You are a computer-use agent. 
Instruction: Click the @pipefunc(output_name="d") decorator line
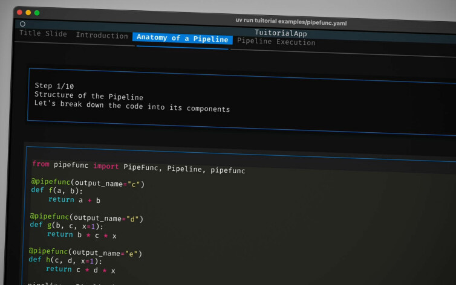(86, 217)
